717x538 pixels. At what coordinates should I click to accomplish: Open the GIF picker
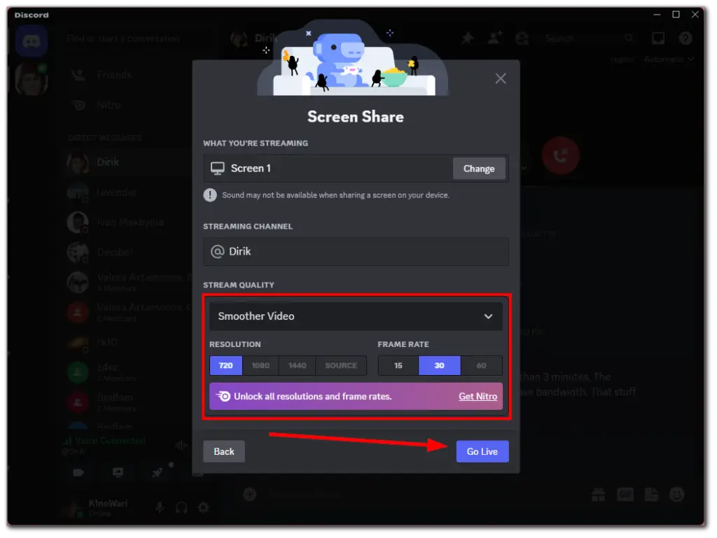coord(625,494)
